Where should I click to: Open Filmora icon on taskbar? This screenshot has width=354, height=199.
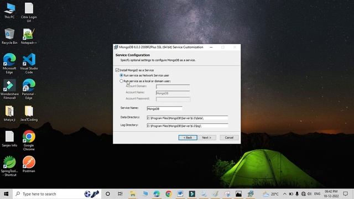click(192, 194)
